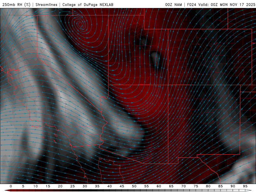The image size is (256, 192).
Task: Click the "Streamlines" label in header
Action: tap(46, 5)
